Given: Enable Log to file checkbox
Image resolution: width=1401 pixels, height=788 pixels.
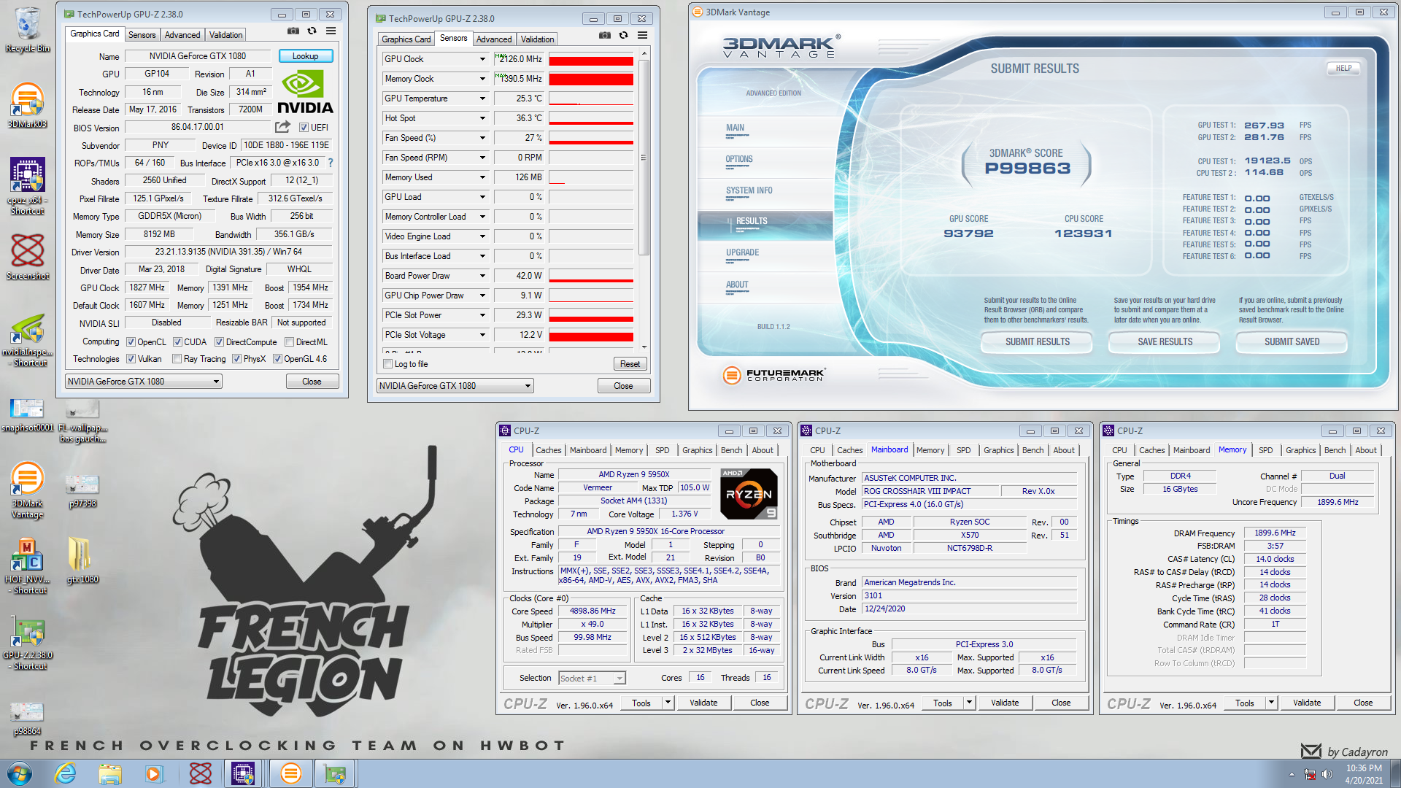Looking at the screenshot, I should pyautogui.click(x=388, y=364).
